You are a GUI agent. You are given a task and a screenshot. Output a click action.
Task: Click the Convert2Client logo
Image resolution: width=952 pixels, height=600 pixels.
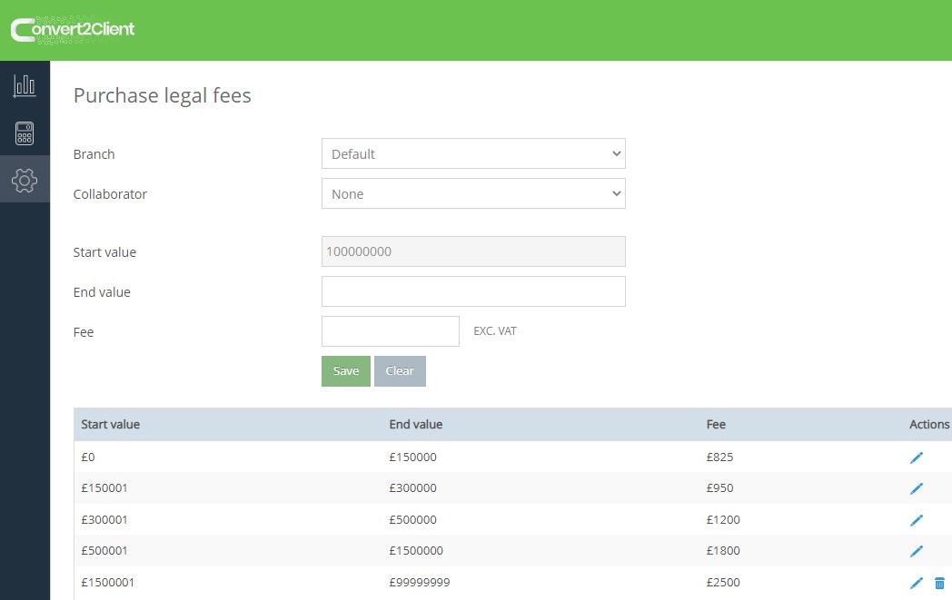73,29
